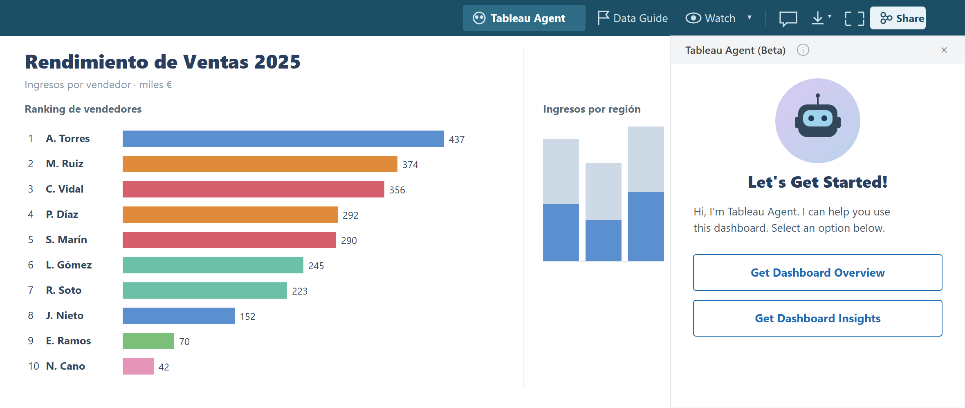965x408 pixels.
Task: Select the R. Soto bar
Action: (205, 290)
